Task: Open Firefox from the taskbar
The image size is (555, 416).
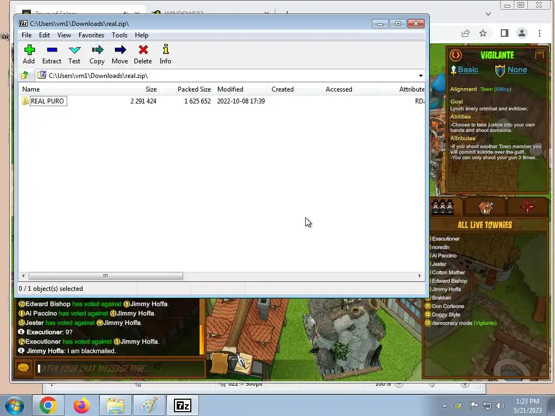Action: 81,405
